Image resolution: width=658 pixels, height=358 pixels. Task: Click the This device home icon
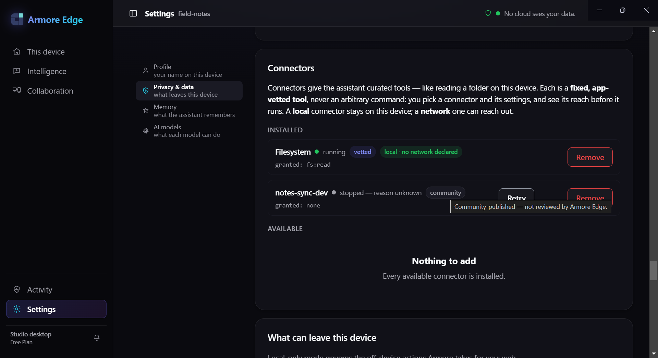click(17, 51)
